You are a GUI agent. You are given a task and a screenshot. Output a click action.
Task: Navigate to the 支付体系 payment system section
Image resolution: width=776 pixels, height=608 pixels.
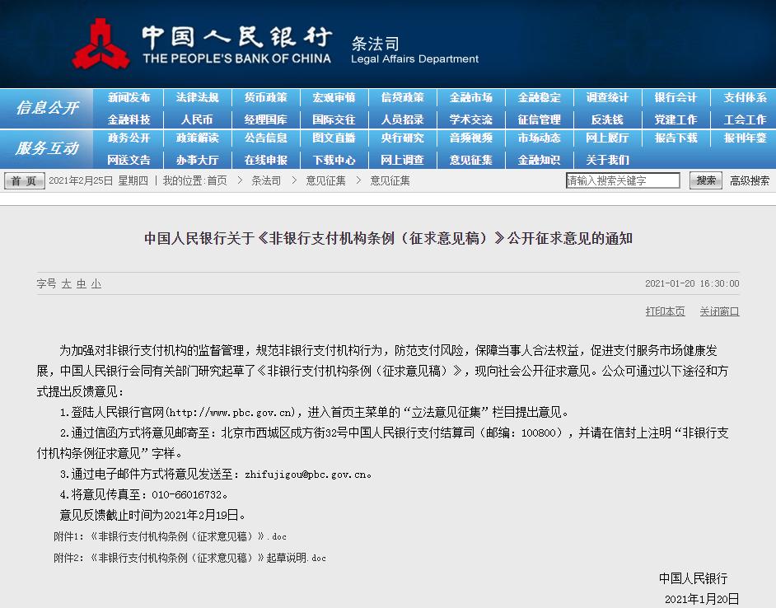[x=744, y=97]
